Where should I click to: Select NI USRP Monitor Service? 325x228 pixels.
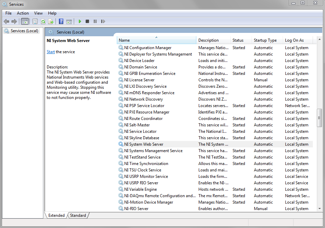coord(215,176)
